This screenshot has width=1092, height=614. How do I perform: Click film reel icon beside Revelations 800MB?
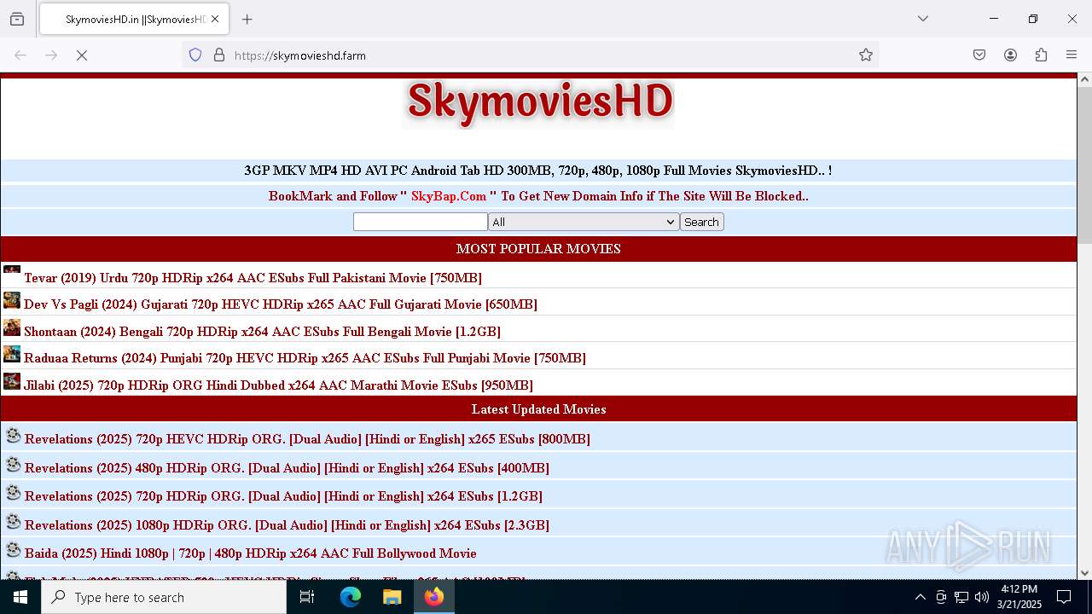click(x=14, y=436)
